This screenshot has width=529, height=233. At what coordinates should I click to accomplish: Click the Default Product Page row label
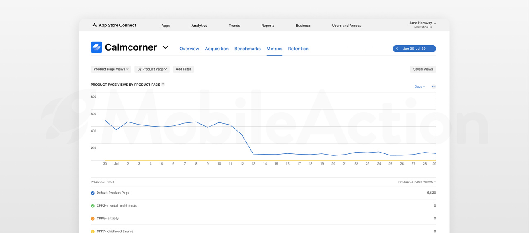click(x=113, y=193)
